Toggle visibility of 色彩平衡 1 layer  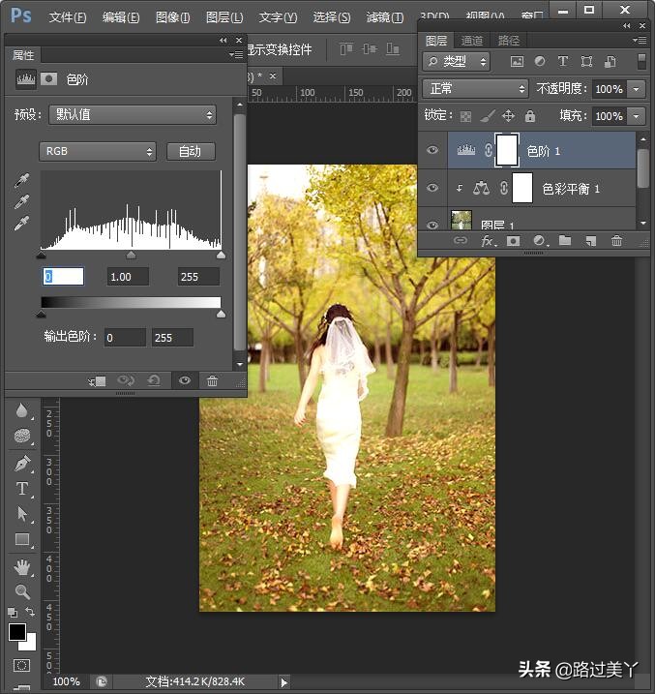(432, 188)
